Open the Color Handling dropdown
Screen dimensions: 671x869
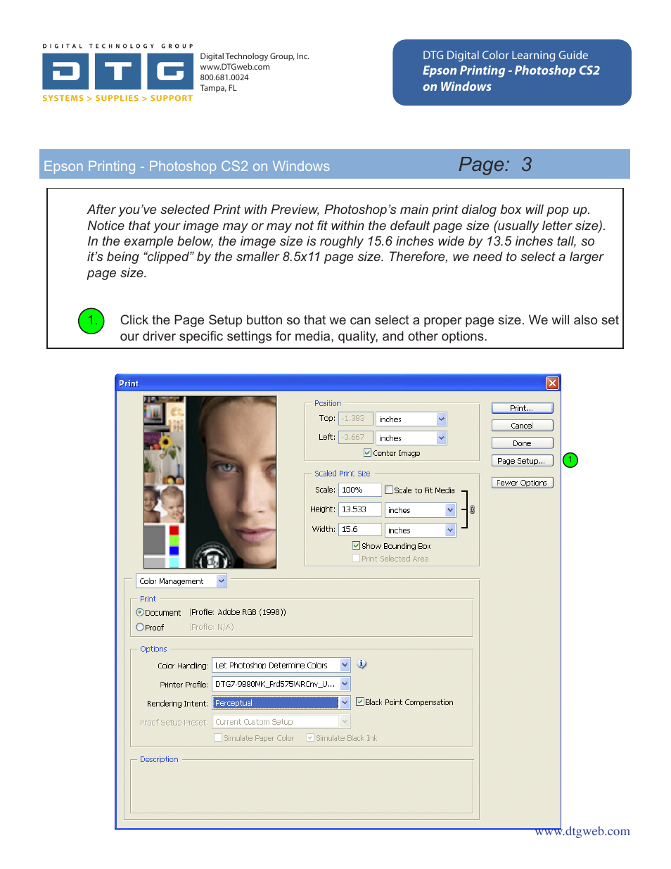(345, 665)
